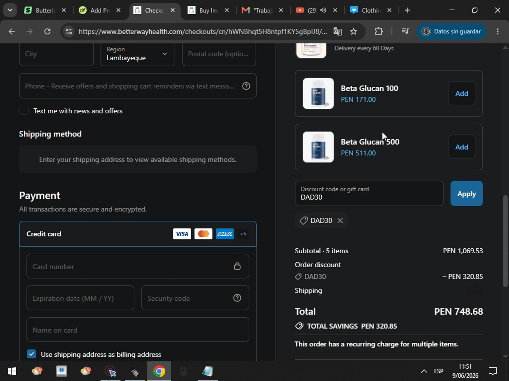Viewport: 509px width, 381px height.
Task: Focus the Expiration date field
Action: (80, 298)
